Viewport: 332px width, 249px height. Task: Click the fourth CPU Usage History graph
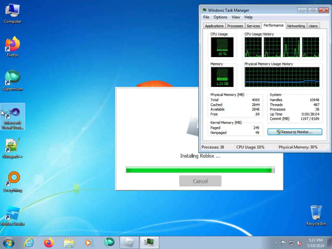[311, 47]
